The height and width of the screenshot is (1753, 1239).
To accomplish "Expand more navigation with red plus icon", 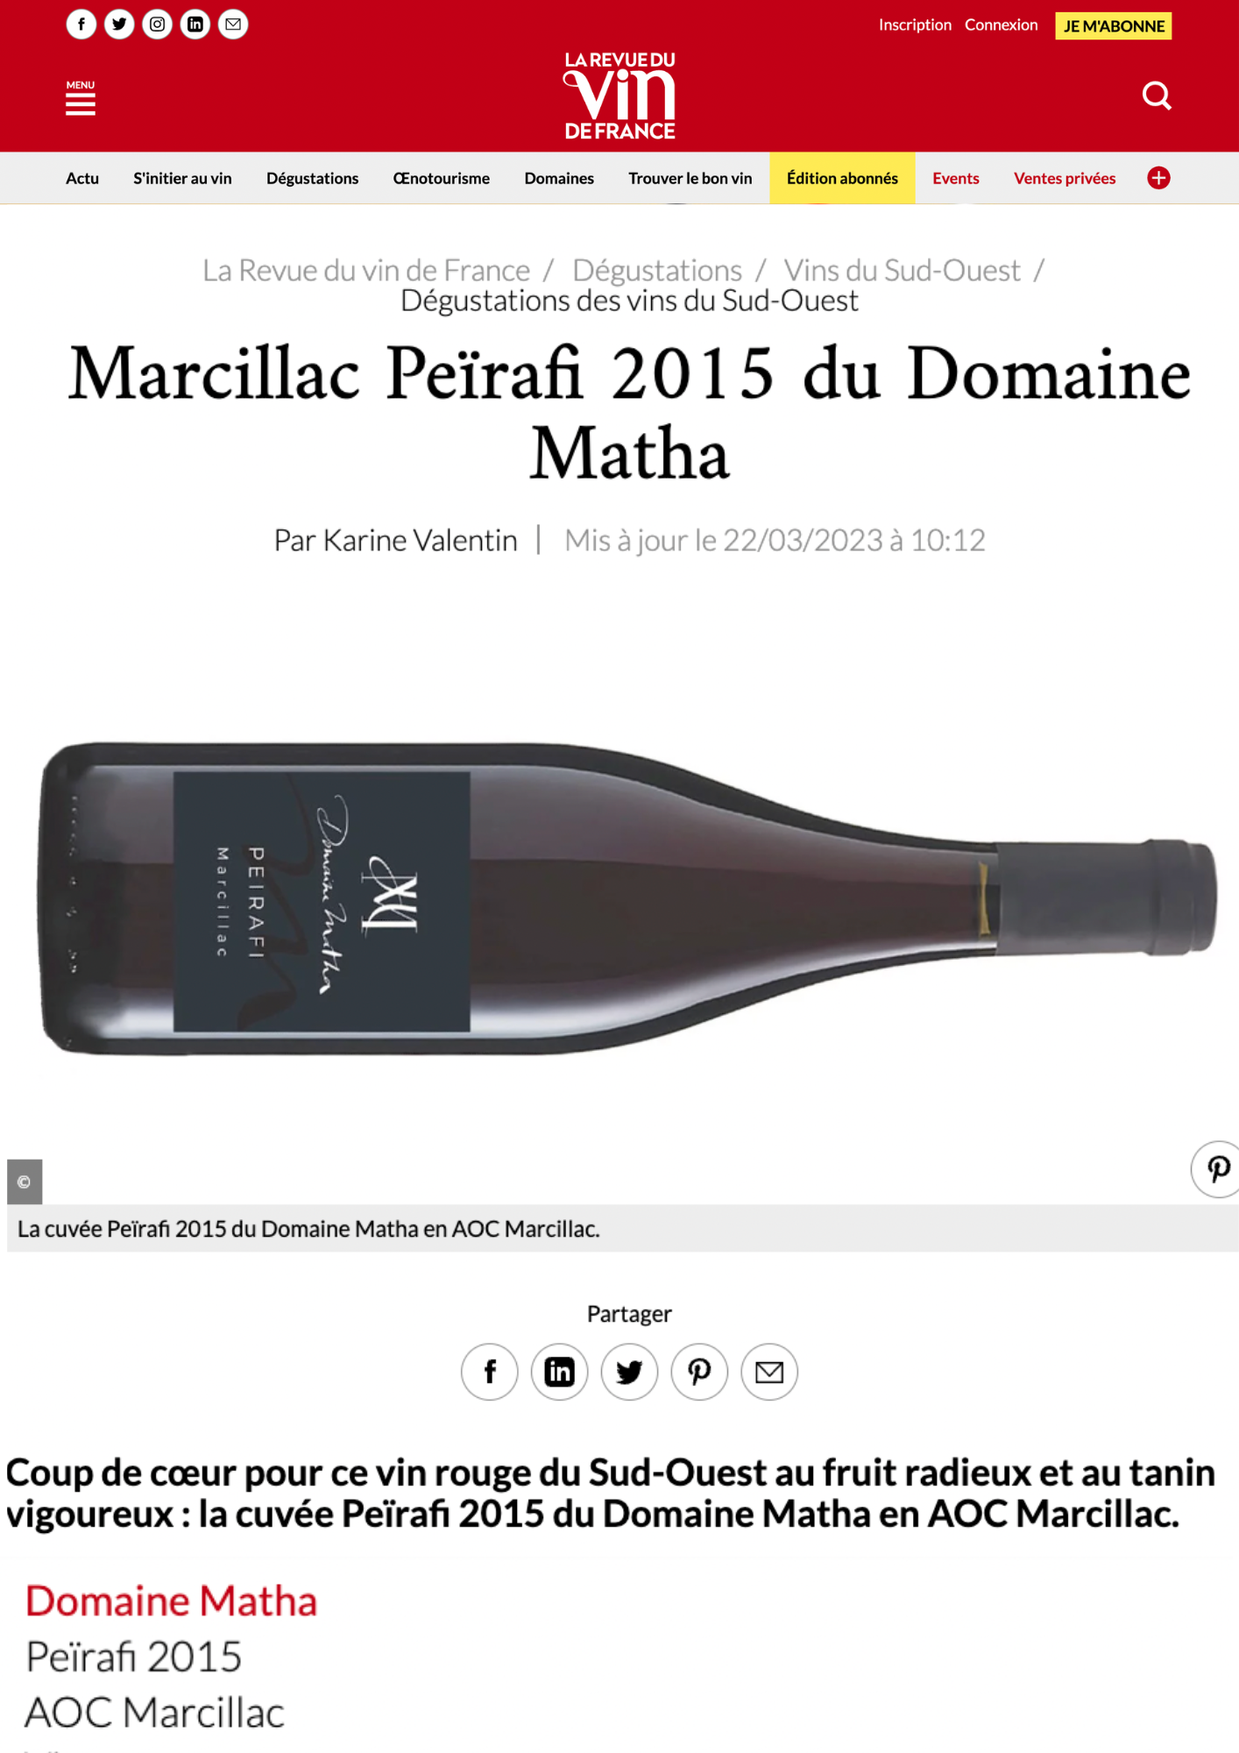I will coord(1158,178).
